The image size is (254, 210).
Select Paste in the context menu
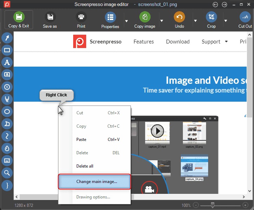pyautogui.click(x=81, y=140)
